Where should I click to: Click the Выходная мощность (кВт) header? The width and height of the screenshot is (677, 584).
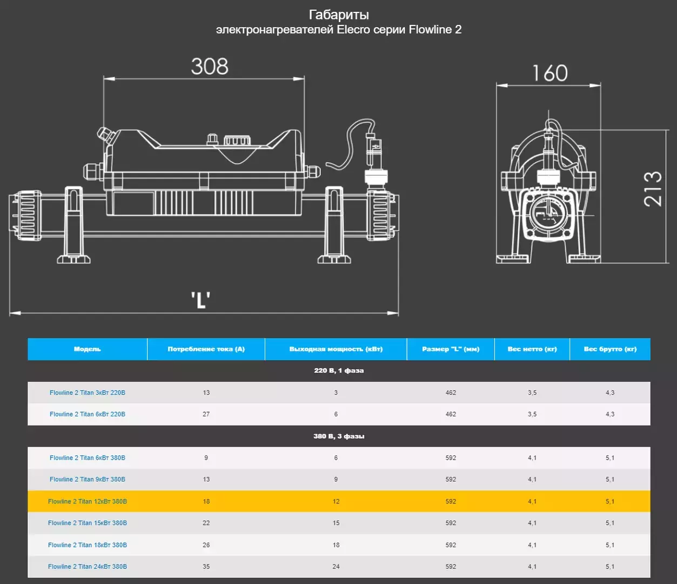336,349
